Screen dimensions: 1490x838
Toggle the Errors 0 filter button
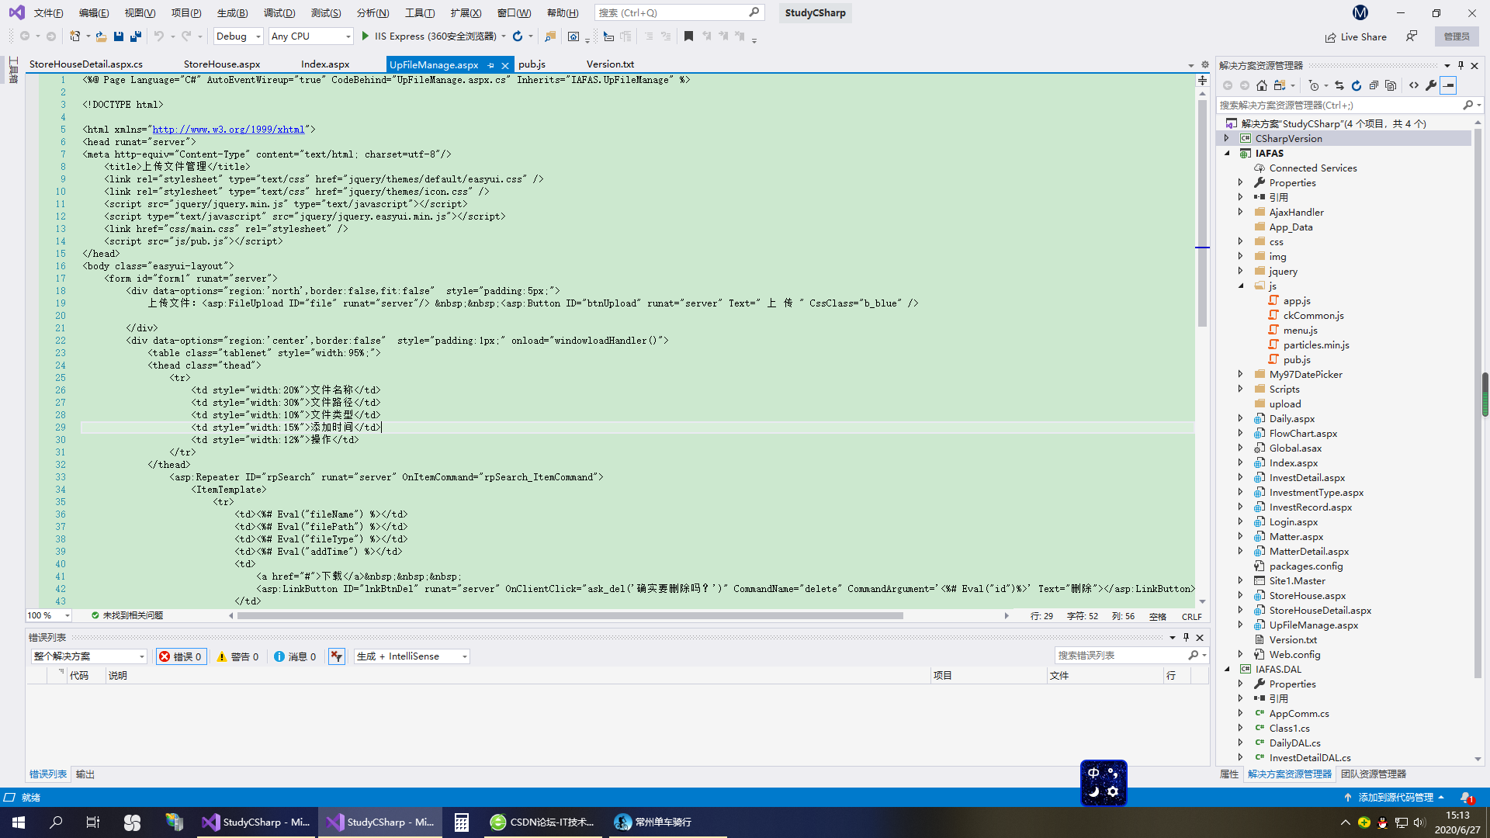(181, 656)
